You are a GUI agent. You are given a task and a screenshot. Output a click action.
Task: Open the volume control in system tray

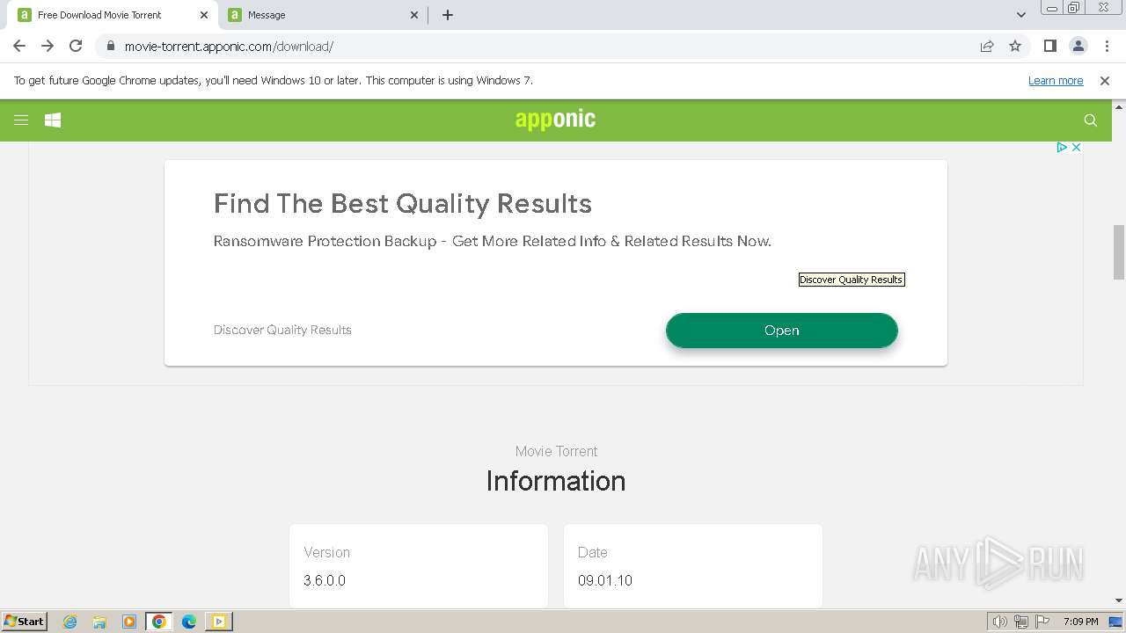pyautogui.click(x=1000, y=622)
